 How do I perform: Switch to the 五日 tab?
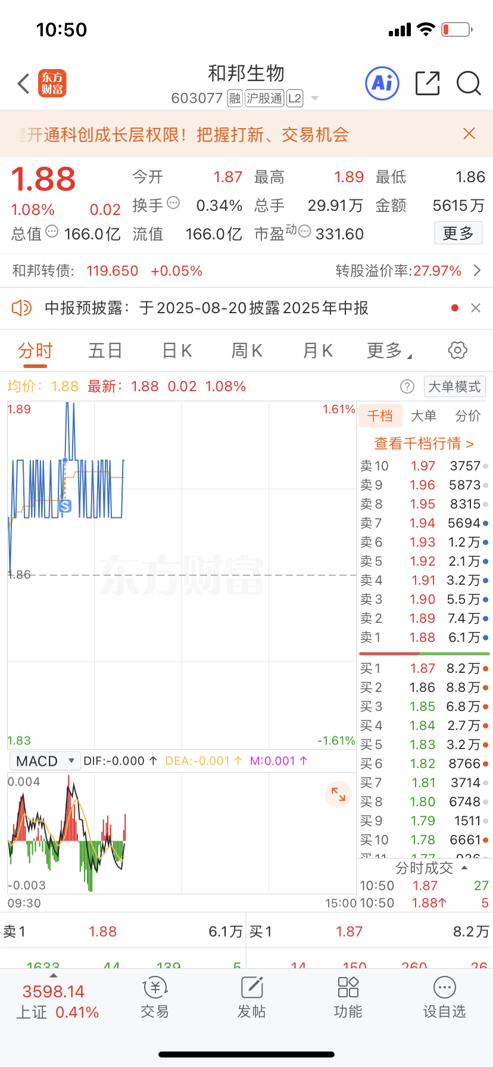point(105,351)
